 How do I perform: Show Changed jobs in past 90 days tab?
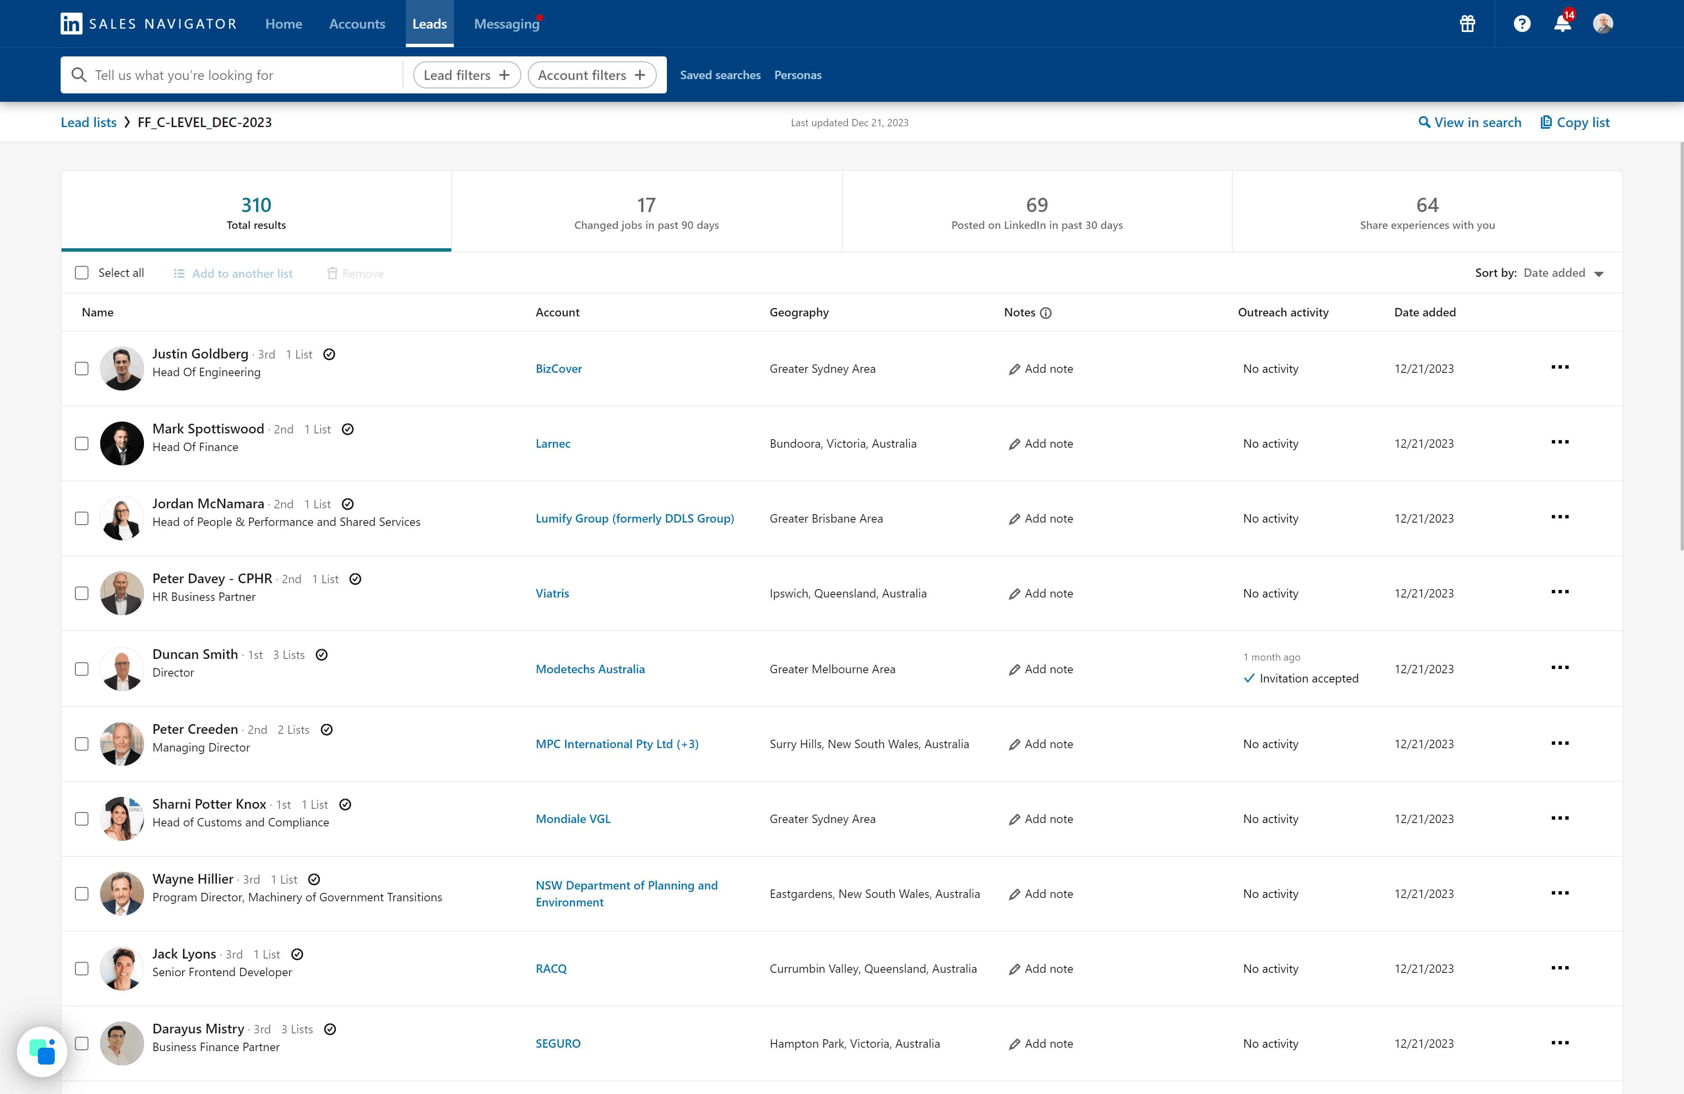pos(647,212)
